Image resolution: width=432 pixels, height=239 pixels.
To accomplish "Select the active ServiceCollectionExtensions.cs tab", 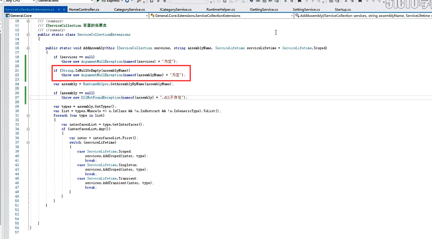I will pyautogui.click(x=30, y=9).
